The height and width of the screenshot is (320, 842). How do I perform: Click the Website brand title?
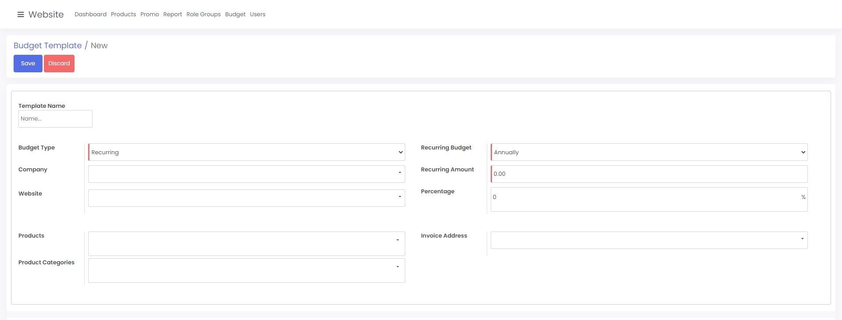46,14
